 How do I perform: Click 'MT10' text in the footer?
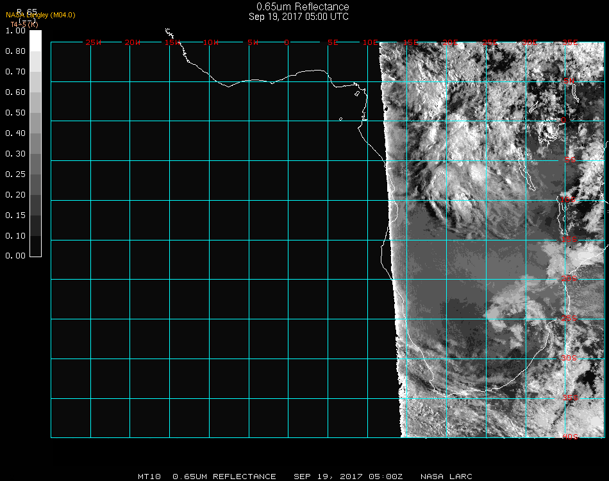149,477
